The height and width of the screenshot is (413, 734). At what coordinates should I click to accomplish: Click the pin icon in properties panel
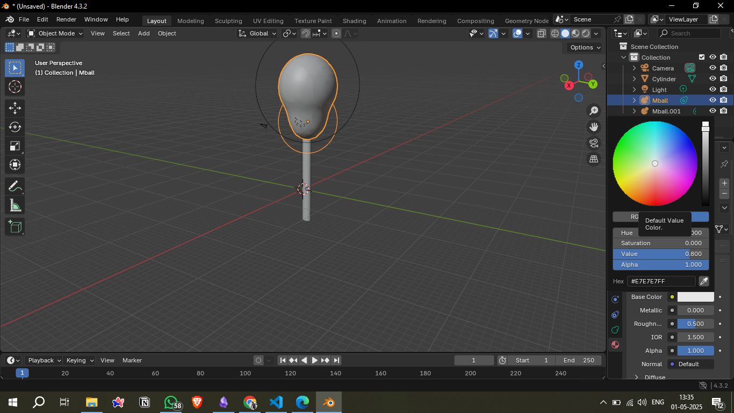tap(724, 164)
